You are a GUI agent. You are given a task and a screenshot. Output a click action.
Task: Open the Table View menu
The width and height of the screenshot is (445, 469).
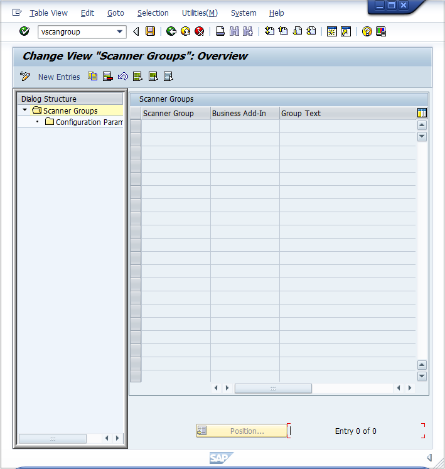[x=48, y=13]
